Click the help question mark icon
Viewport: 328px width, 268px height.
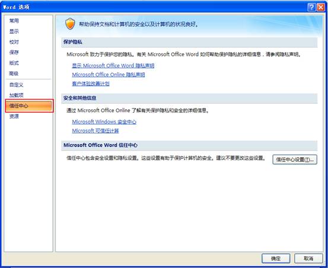tap(311, 7)
